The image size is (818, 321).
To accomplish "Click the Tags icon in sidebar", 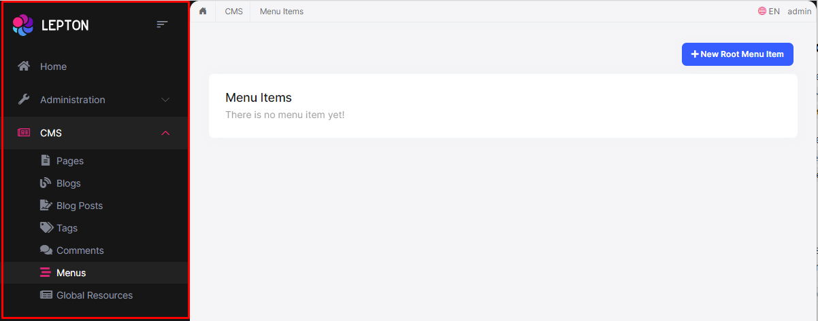I will tap(46, 228).
